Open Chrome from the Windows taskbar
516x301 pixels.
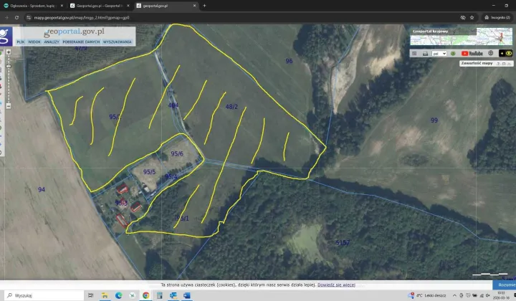(x=146, y=295)
